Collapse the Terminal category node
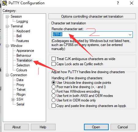Screen dimensions: 138x132 click(7, 26)
